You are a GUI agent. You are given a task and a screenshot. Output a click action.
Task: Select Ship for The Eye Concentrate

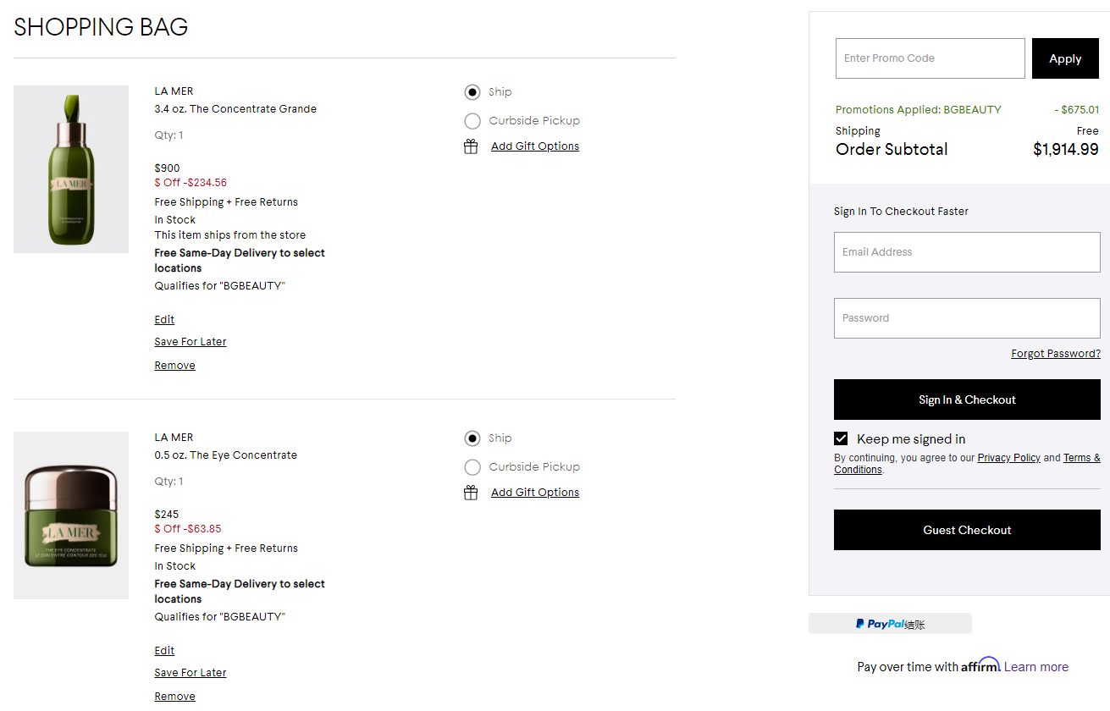472,438
